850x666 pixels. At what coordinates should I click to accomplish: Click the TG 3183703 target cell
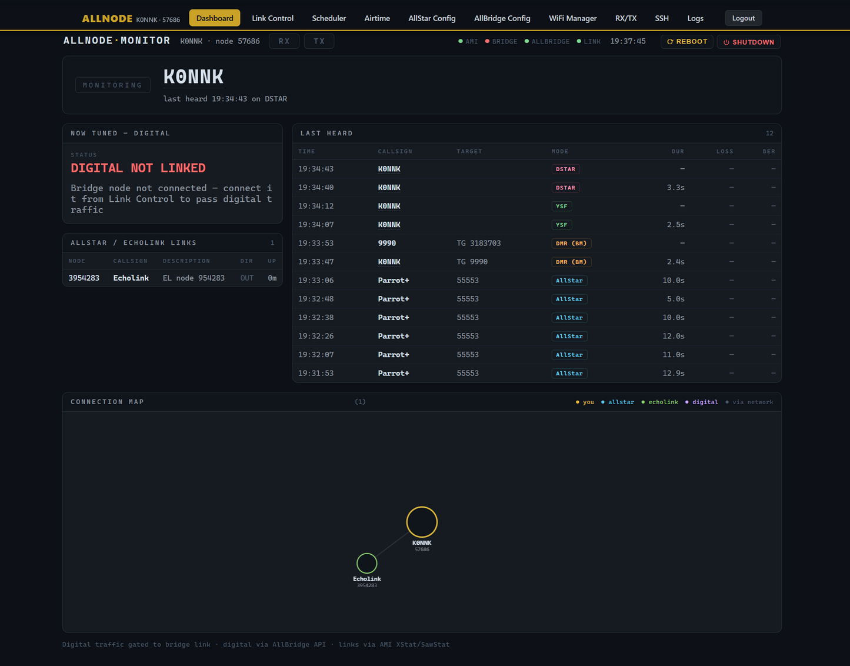click(x=479, y=243)
